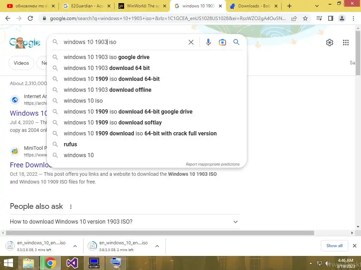
Task: Go back to the previous page
Action: (x=8, y=18)
